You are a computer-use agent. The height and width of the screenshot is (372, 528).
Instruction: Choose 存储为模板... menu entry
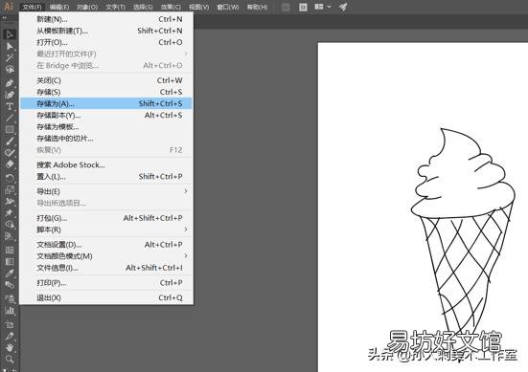click(x=106, y=127)
